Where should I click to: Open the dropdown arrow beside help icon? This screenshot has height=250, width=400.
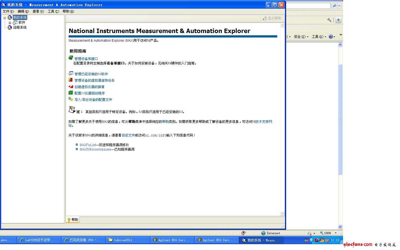click(334, 37)
